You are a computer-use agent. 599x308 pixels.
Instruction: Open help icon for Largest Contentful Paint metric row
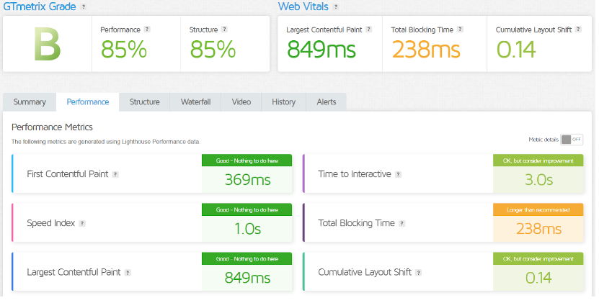point(128,273)
